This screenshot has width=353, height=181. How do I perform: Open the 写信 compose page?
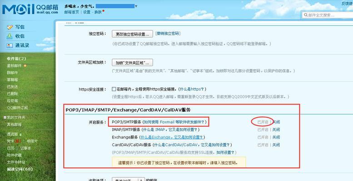pyautogui.click(x=20, y=27)
